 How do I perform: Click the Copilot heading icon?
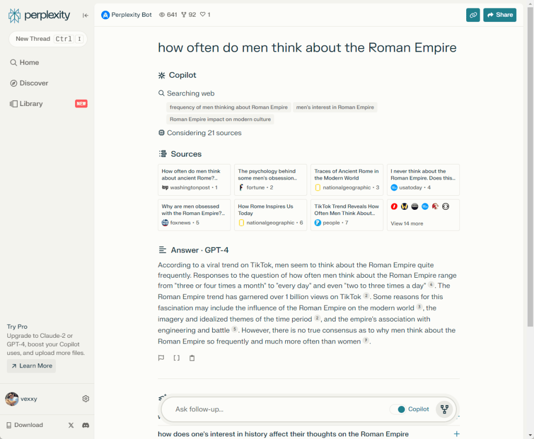[x=162, y=75]
